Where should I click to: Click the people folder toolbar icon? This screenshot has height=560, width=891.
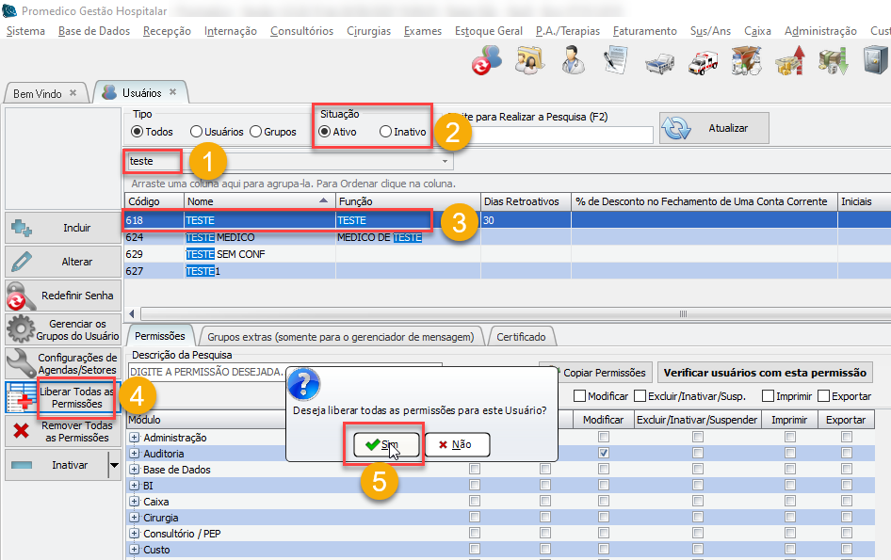pos(528,62)
